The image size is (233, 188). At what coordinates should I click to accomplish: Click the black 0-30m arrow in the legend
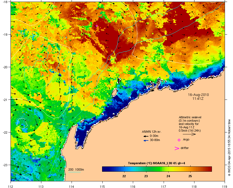(146, 136)
